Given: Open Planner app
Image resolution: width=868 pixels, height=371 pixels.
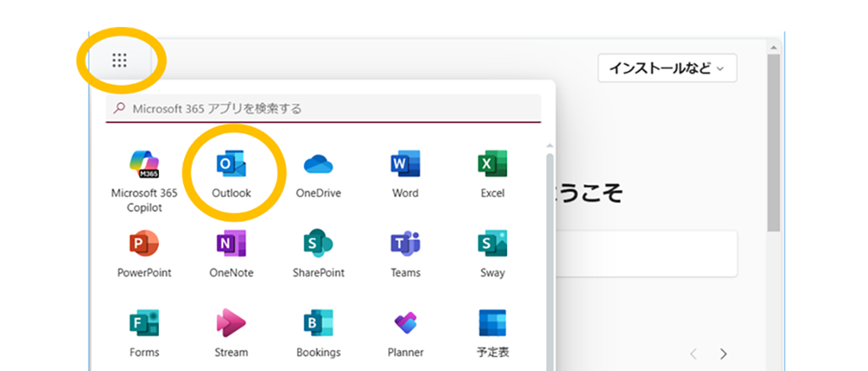Looking at the screenshot, I should [x=405, y=324].
